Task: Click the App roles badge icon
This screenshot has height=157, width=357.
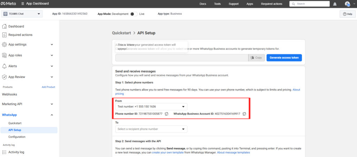Action: tap(4, 55)
